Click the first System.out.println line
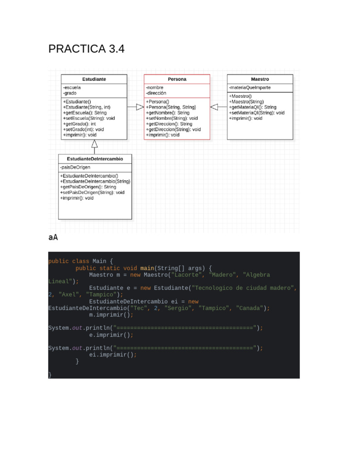This screenshot has width=348, height=465. [156, 328]
